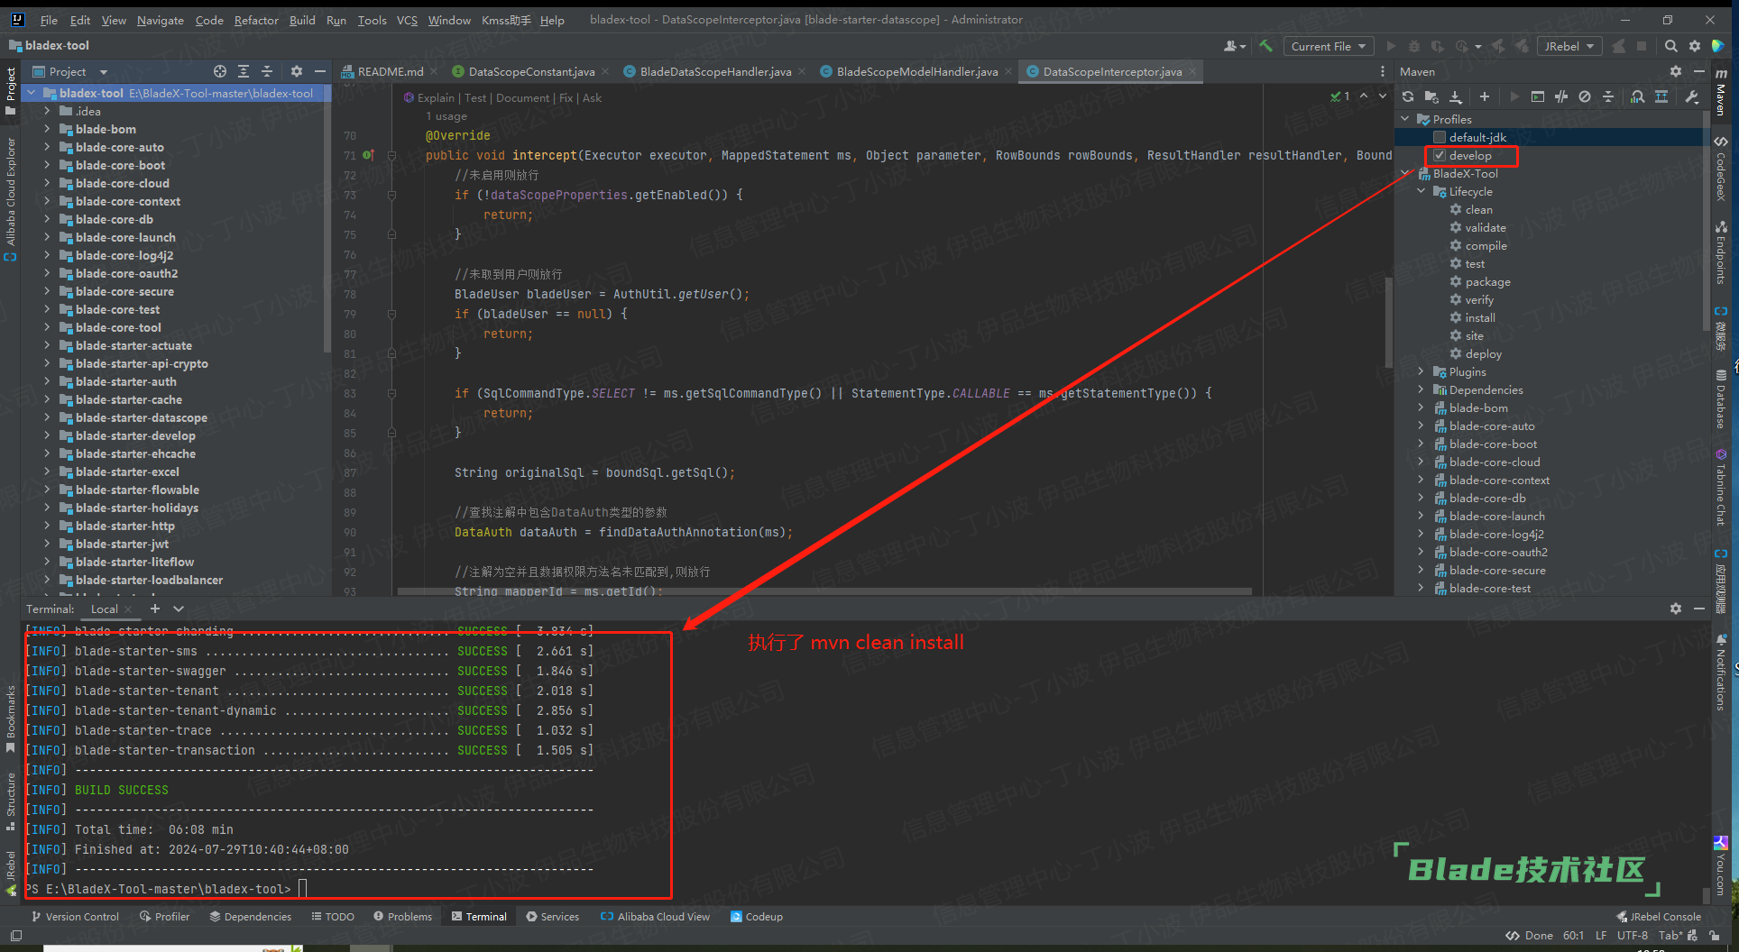
Task: Select the install lifecycle goal
Action: pos(1480,317)
